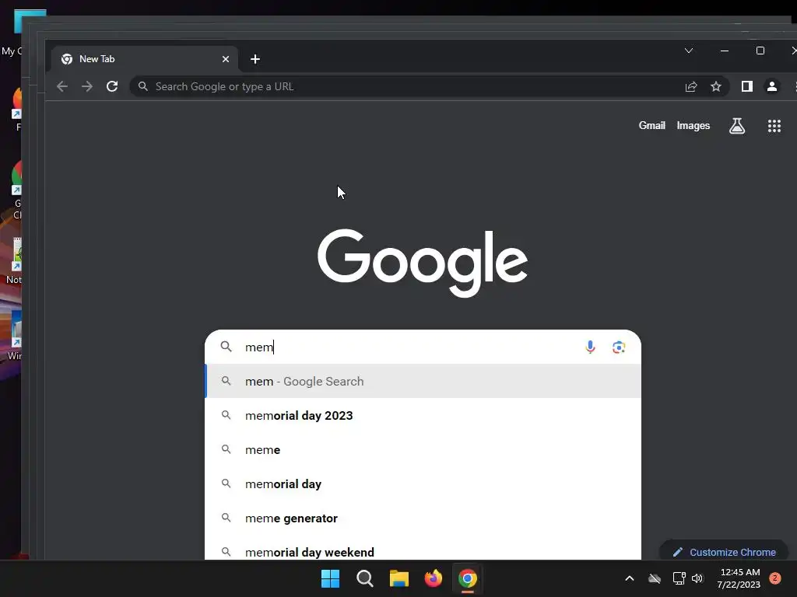Open File Explorer from taskbar
Viewport: 797px width, 597px height.
click(x=399, y=578)
